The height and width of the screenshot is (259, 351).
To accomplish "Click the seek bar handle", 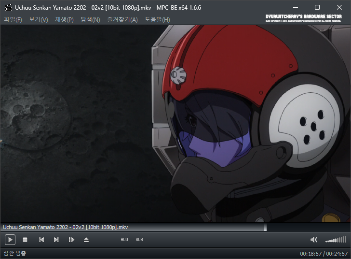I will pos(265,227).
